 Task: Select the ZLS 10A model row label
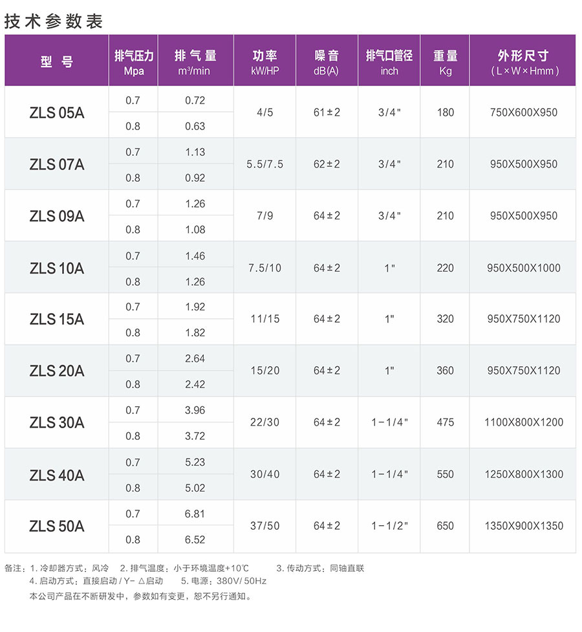(56, 268)
